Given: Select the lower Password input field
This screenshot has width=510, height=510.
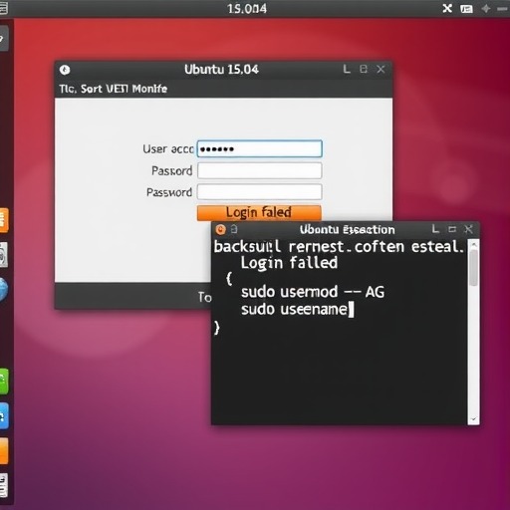Looking at the screenshot, I should pos(260,192).
